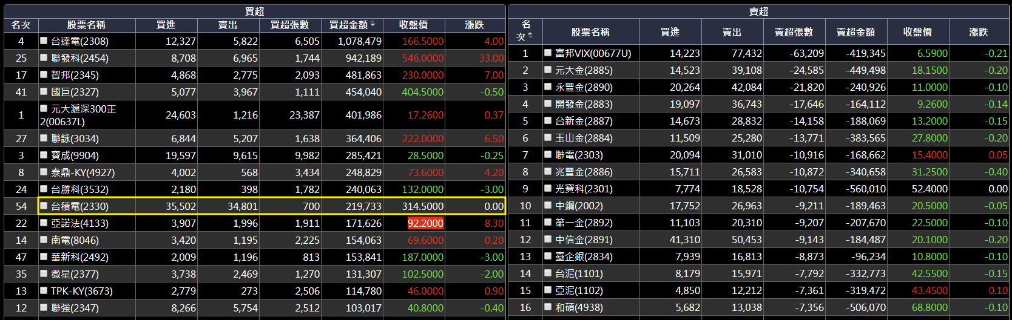Sort by 賣超張數 column header

794,32
